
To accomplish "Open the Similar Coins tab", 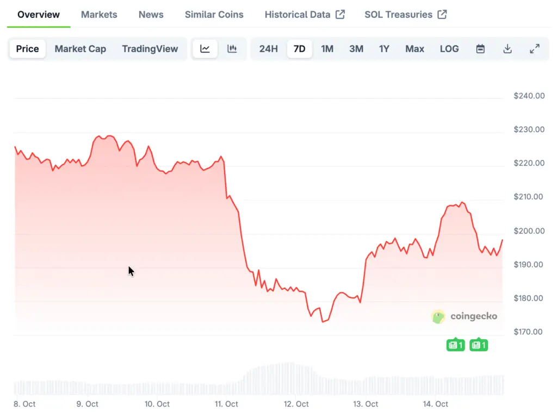I will point(214,15).
